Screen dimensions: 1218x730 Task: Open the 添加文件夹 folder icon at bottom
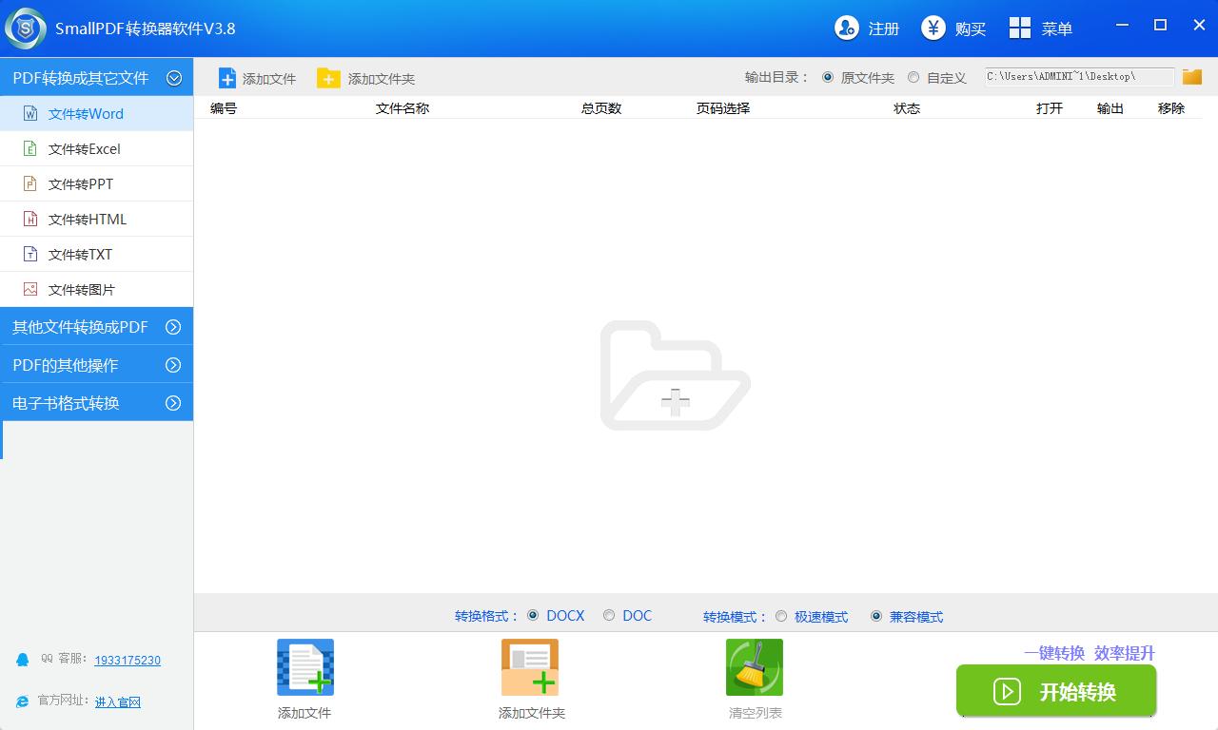tap(530, 667)
